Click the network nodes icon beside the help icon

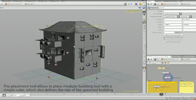[140, 8]
